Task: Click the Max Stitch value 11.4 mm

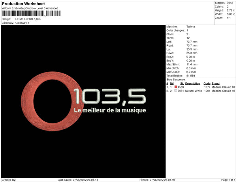Action: click(192, 64)
